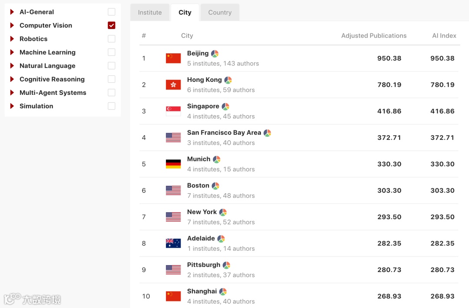Click the pie chart icon beside Hong Kong
The height and width of the screenshot is (308, 469).
click(228, 80)
